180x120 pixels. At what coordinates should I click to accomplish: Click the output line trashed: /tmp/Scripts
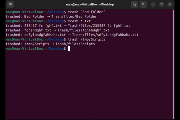50,44
